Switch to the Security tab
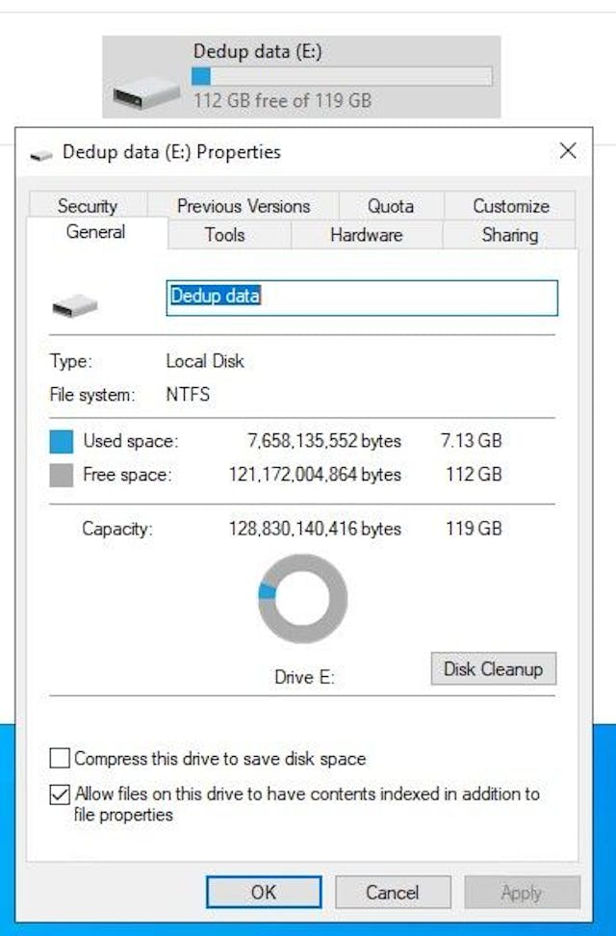This screenshot has height=936, width=616. [x=87, y=206]
